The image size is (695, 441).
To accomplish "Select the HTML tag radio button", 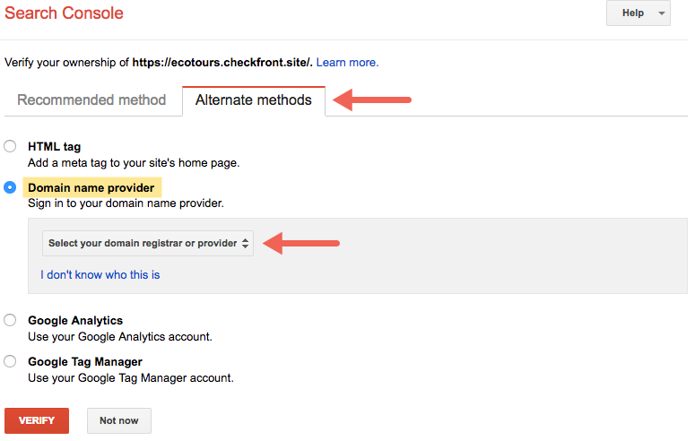I will 10,146.
